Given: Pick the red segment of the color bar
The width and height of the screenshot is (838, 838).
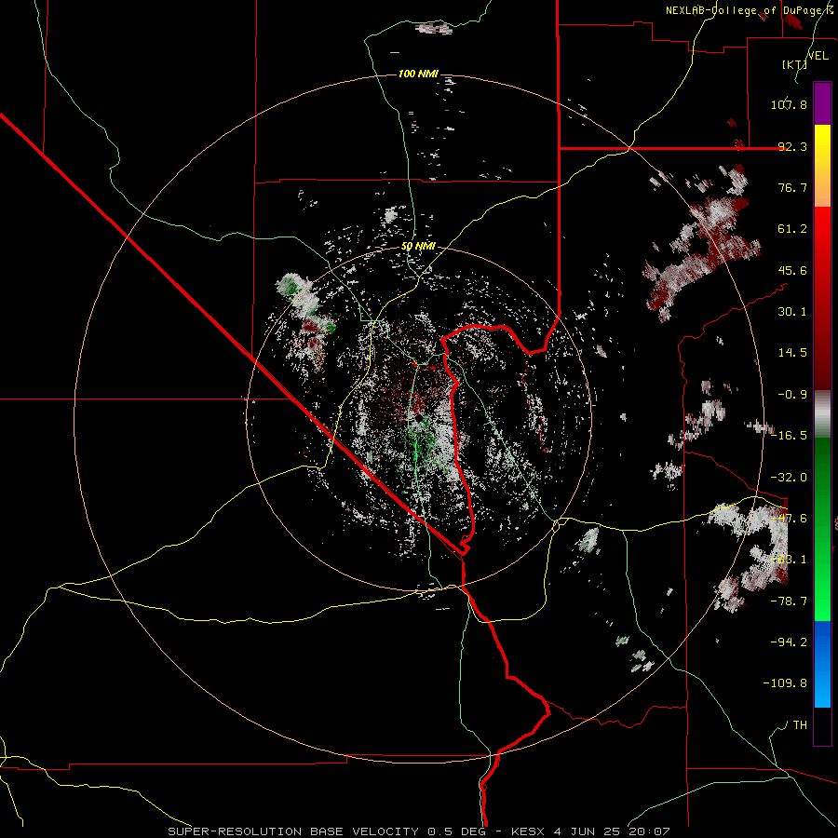Looking at the screenshot, I should click(x=822, y=298).
